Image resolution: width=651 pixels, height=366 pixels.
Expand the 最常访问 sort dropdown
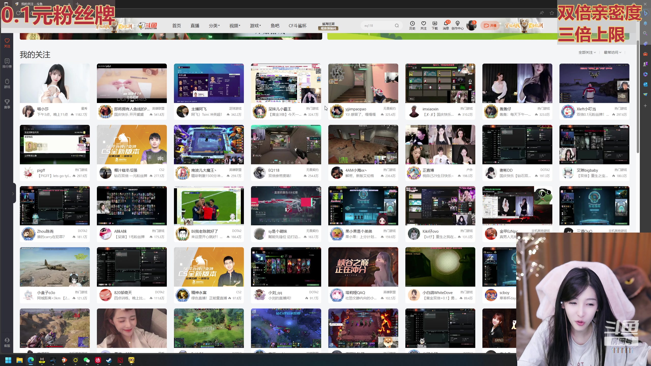[x=612, y=52]
